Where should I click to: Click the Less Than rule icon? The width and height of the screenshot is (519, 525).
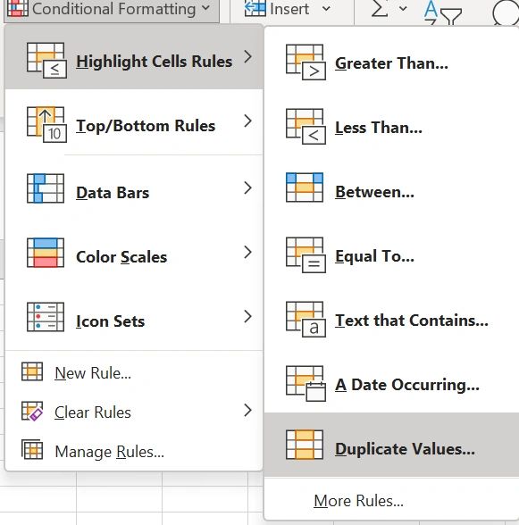pyautogui.click(x=306, y=126)
